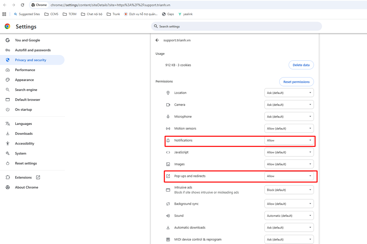Image resolution: width=367 pixels, height=244 pixels.
Task: Click the Location pin icon
Action: tap(168, 93)
